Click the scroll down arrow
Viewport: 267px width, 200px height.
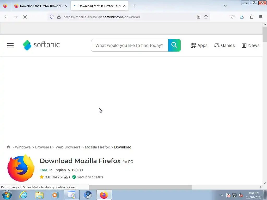pos(265,183)
